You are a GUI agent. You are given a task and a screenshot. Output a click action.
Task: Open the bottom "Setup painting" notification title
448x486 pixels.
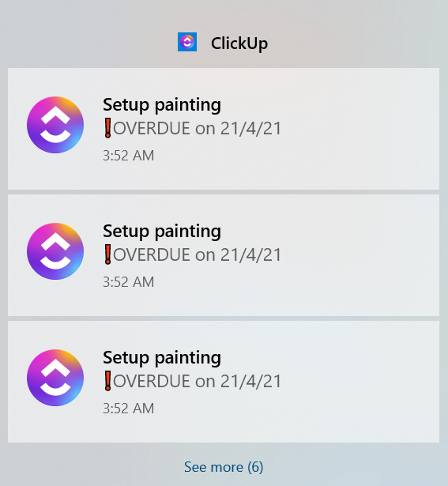[x=162, y=358]
